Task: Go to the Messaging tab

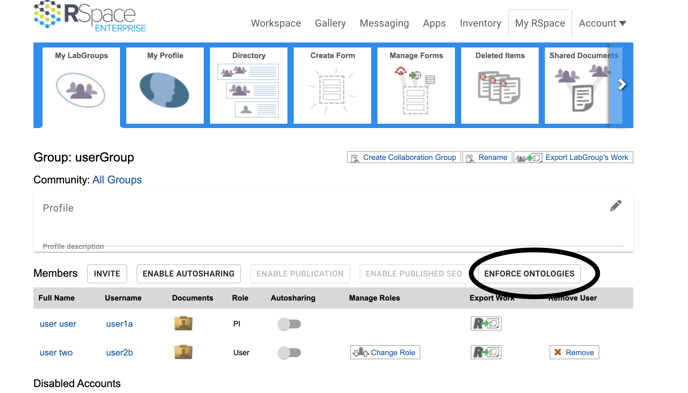Action: coord(384,23)
